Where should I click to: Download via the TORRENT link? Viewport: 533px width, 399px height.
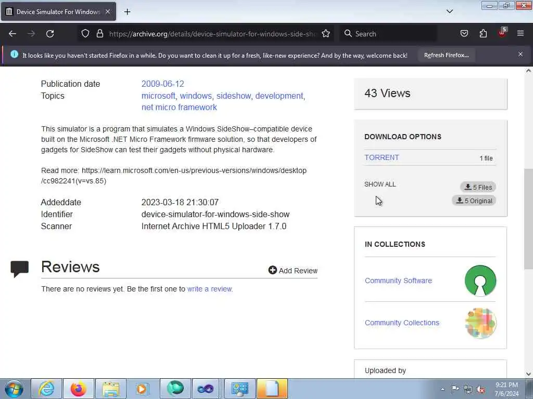tap(382, 157)
